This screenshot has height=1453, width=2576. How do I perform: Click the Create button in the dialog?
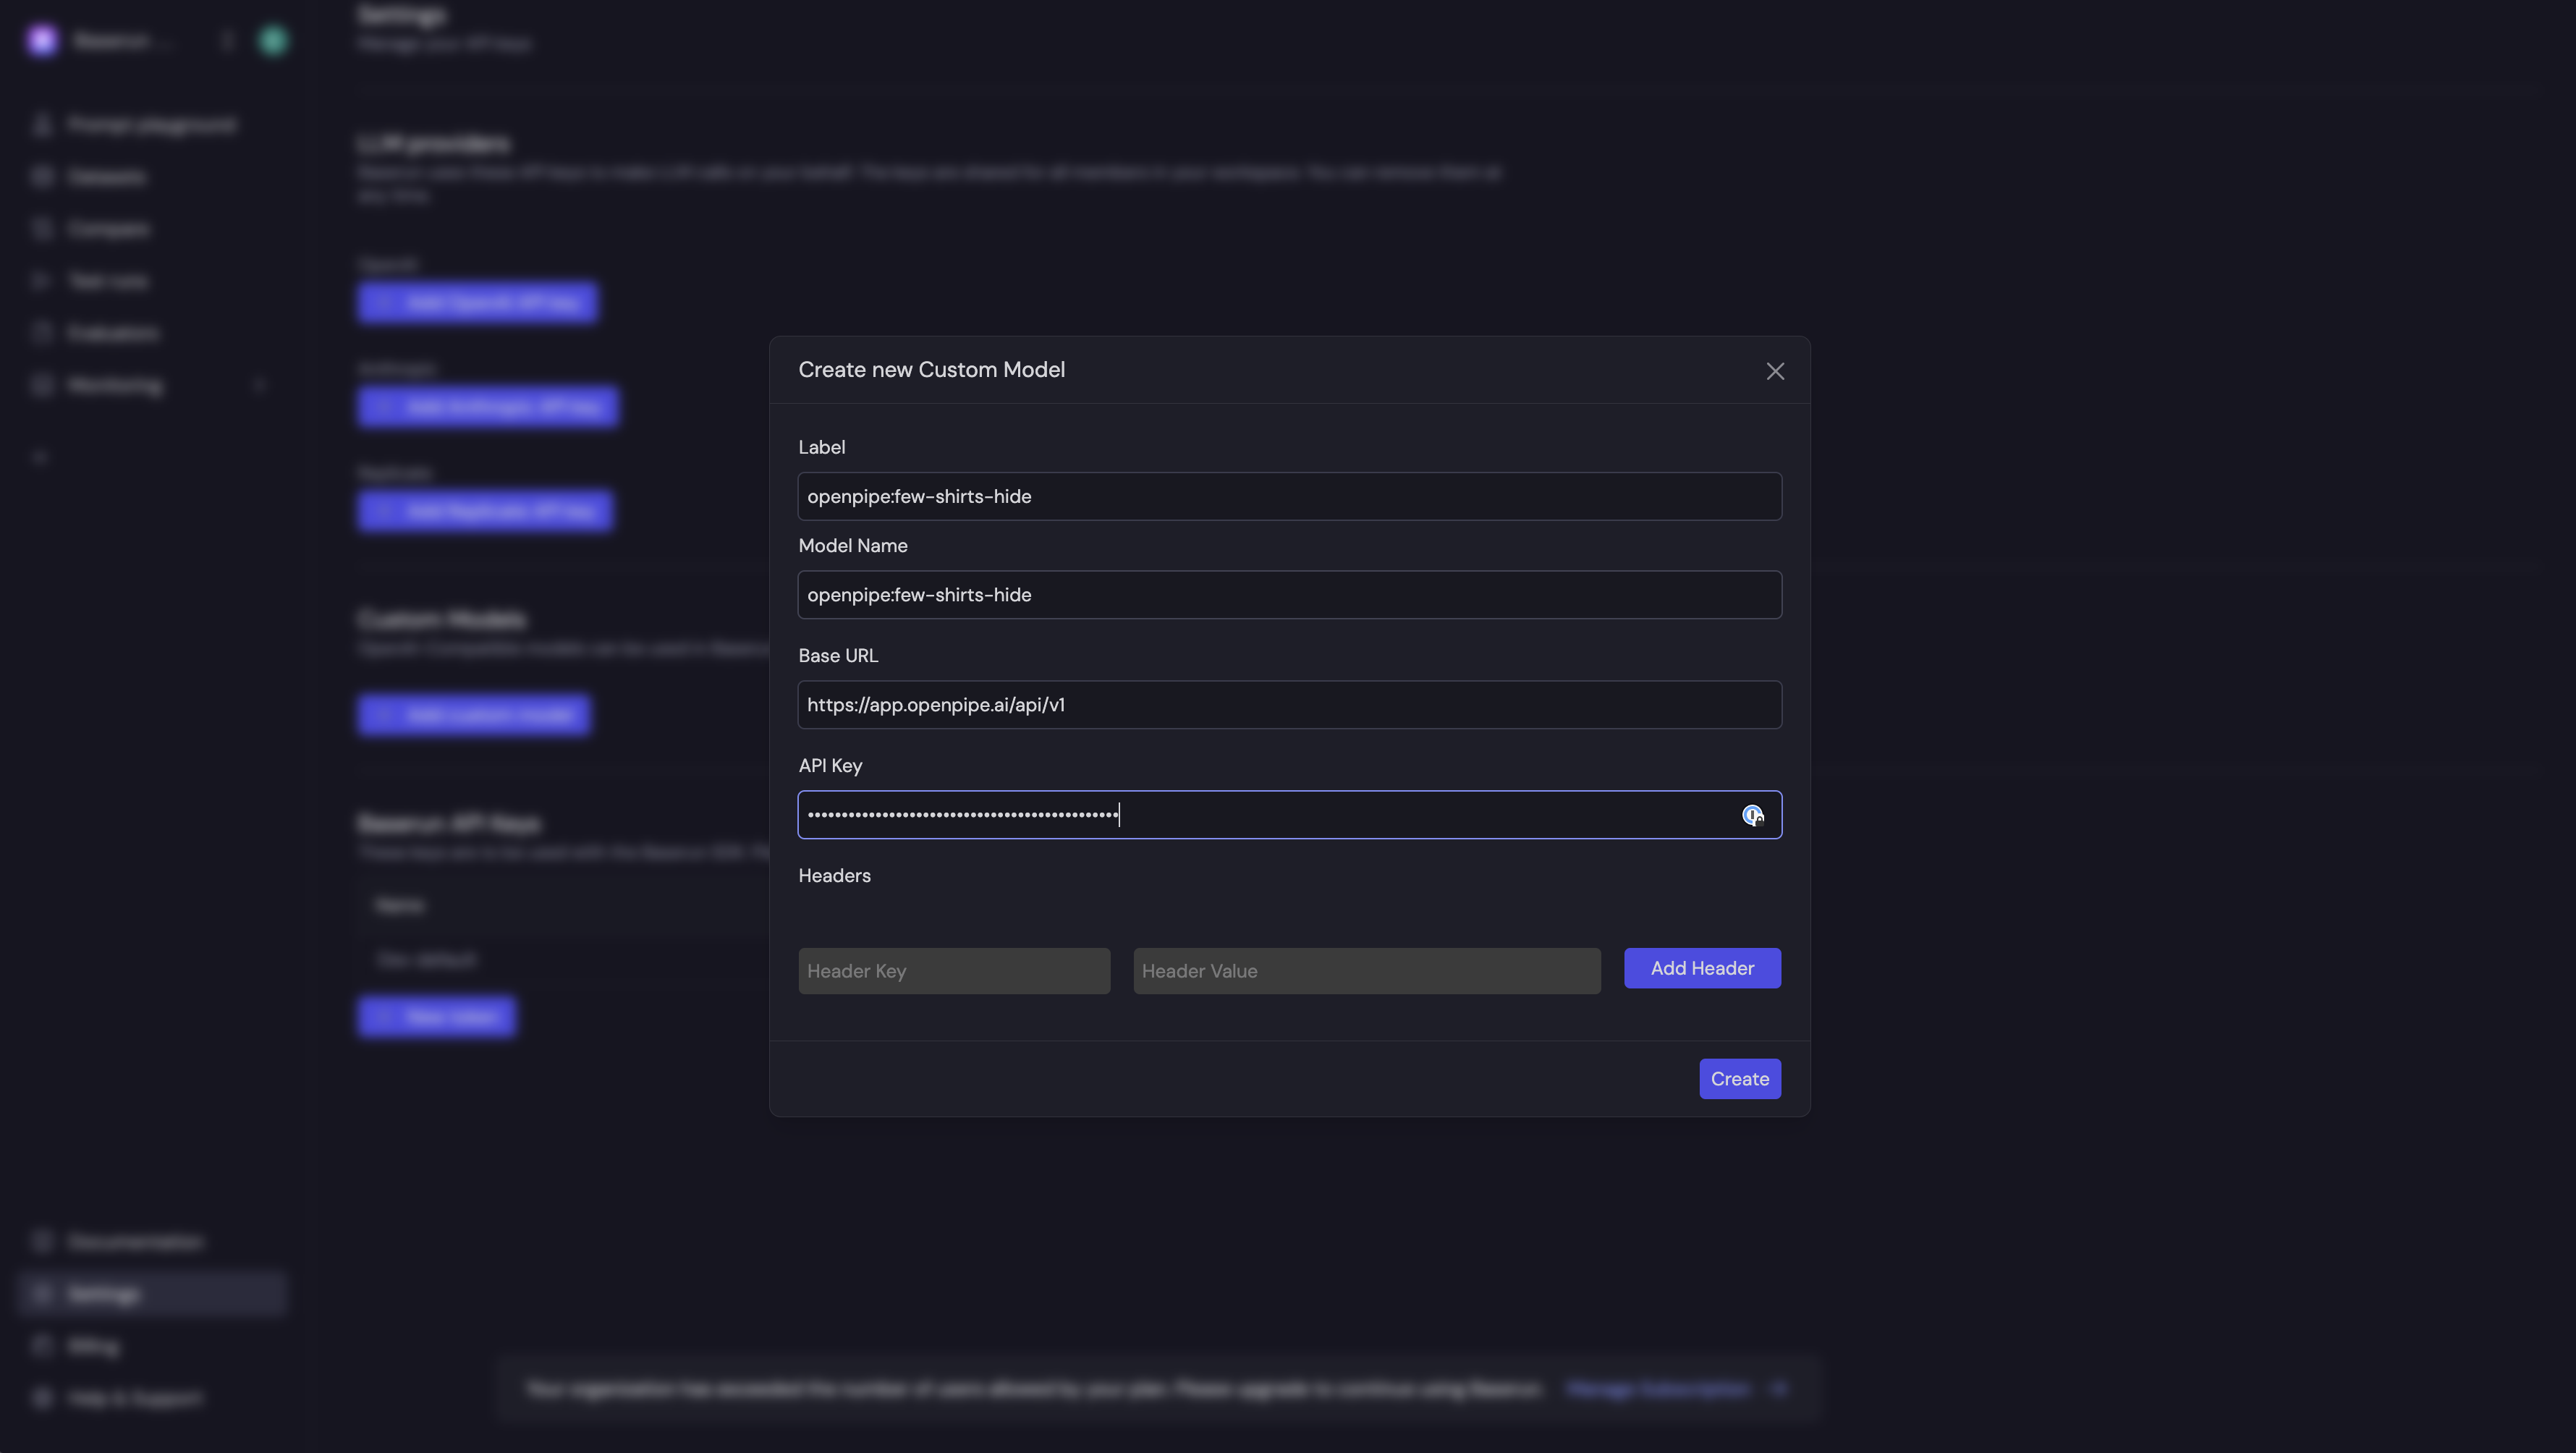1739,1078
